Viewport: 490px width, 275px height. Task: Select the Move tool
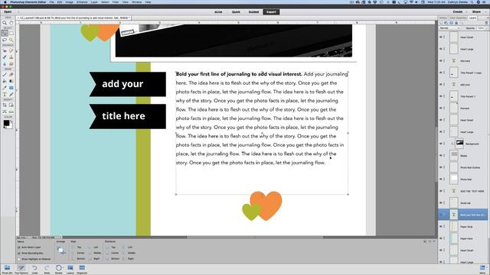(x=5, y=33)
